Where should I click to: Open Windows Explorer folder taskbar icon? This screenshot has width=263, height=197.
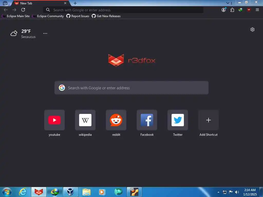87,192
